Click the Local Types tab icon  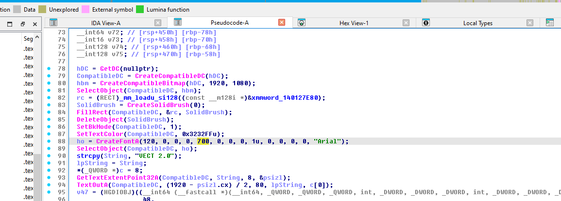click(x=426, y=23)
